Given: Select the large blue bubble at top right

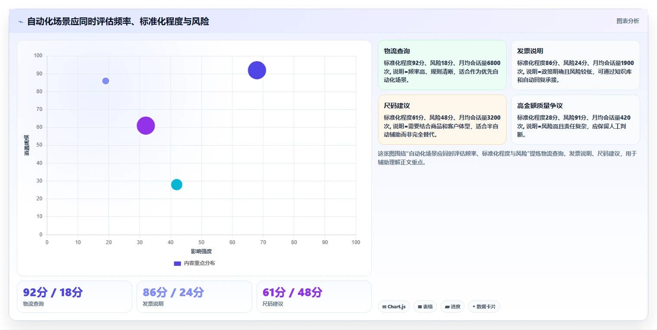Looking at the screenshot, I should click(x=257, y=70).
